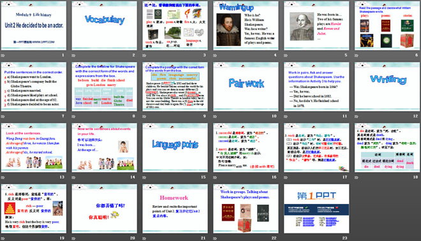Click the animation star icon under slide 7
The image size is (421, 241).
point(3,116)
